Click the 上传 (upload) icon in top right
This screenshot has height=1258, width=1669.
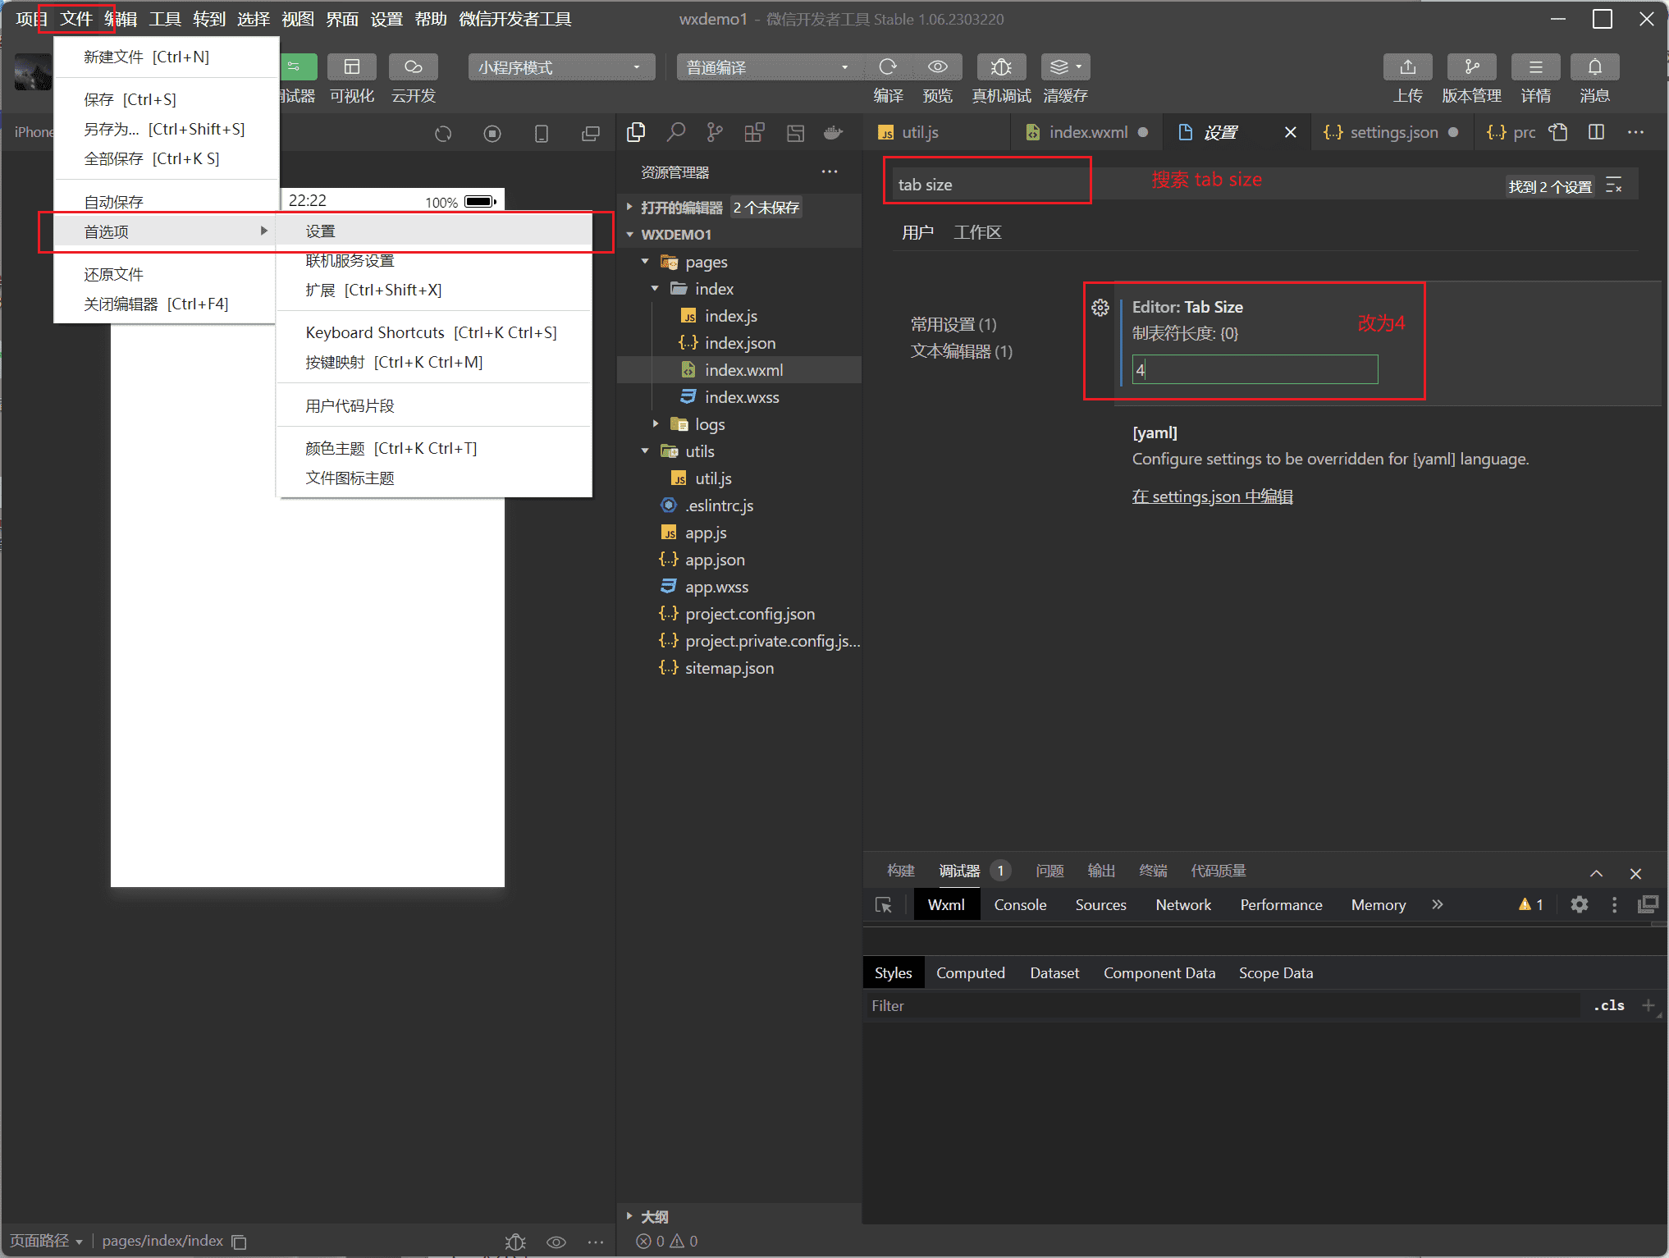click(1405, 67)
